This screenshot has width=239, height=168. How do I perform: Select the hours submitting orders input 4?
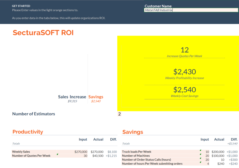[208, 164]
